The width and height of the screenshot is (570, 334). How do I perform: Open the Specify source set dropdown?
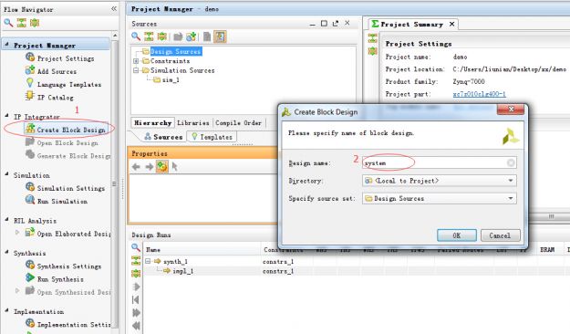click(511, 198)
